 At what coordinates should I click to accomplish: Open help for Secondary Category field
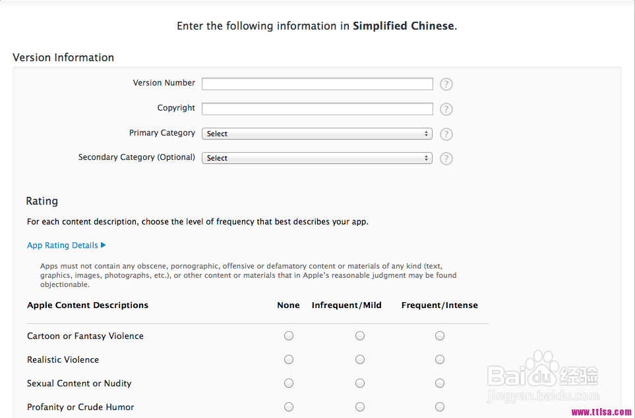coord(446,159)
